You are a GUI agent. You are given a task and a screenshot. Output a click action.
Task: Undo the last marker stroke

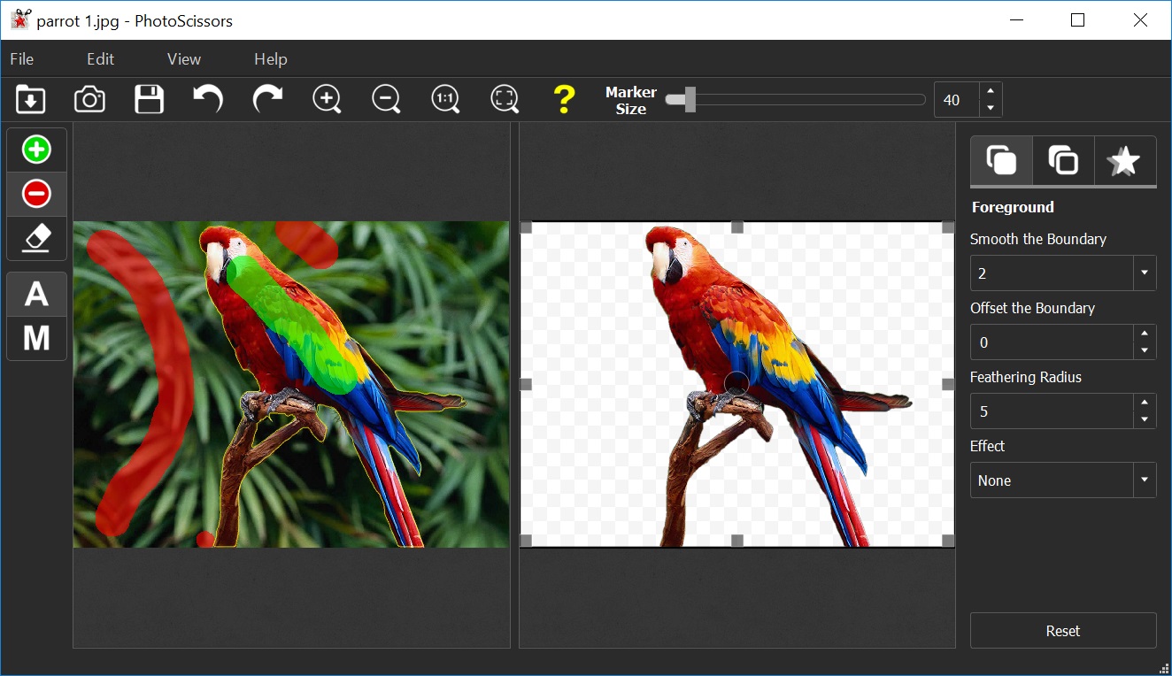pyautogui.click(x=208, y=99)
